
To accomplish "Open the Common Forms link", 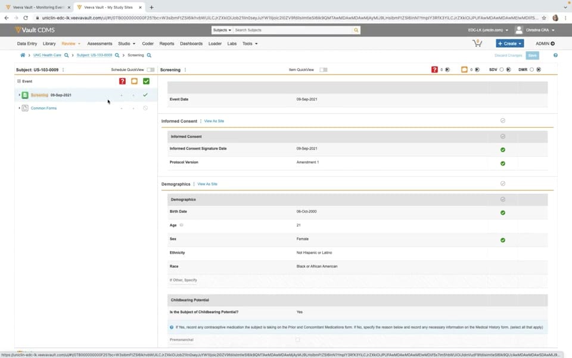I will pos(43,108).
